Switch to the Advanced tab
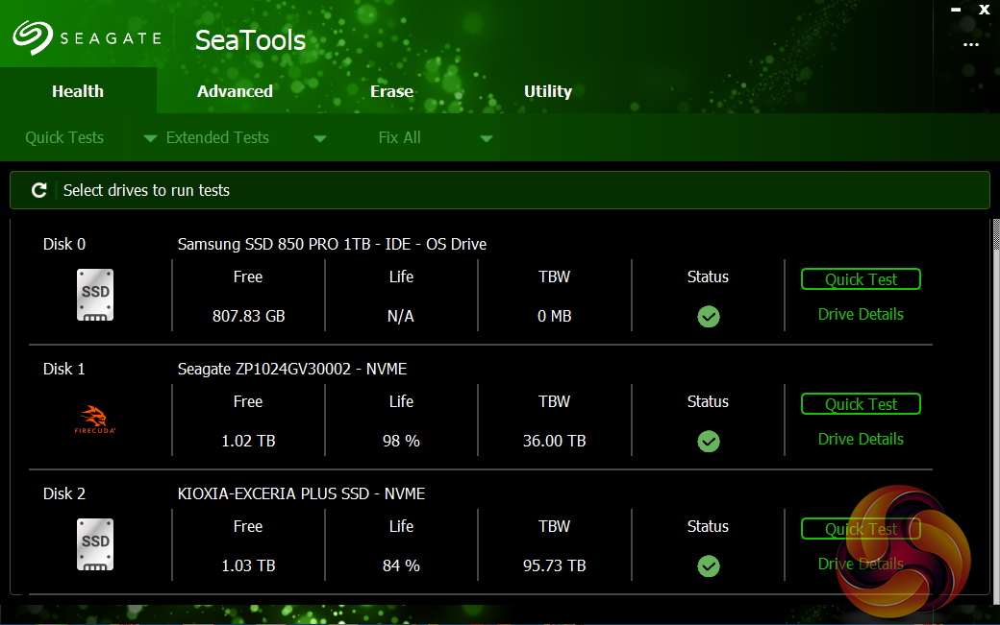1000x625 pixels. coord(235,91)
